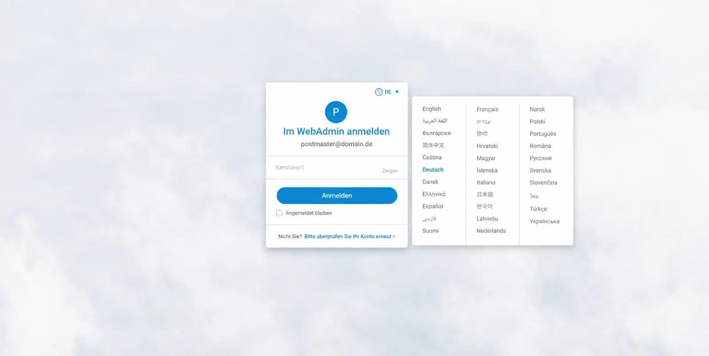Choose Nederlands in the language menu
Screen dimensions: 709x356
coord(491,231)
